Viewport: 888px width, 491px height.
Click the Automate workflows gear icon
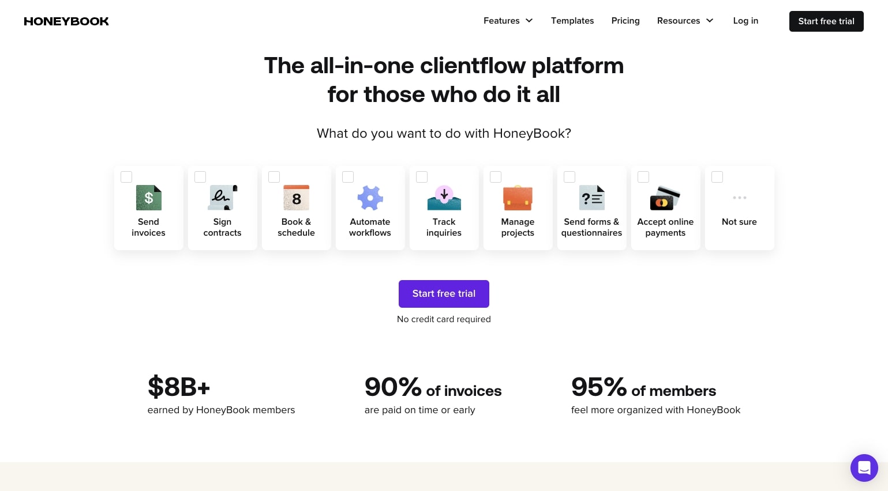tap(370, 198)
